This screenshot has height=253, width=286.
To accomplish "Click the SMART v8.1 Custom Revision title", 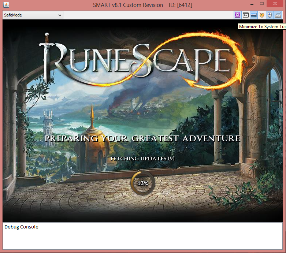I will click(128, 5).
